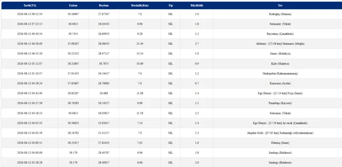Click the Tarih(TS) column header
This screenshot has height=167, width=342.
29,6
